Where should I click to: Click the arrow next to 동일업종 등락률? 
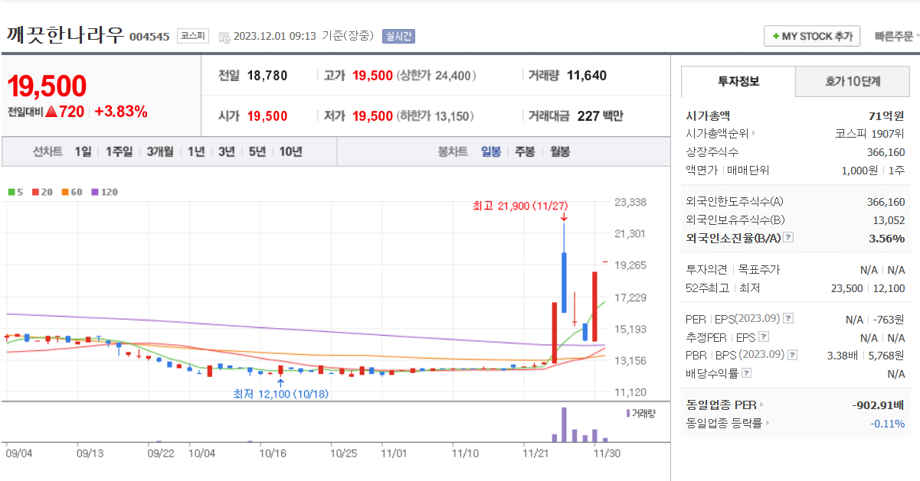(767, 424)
